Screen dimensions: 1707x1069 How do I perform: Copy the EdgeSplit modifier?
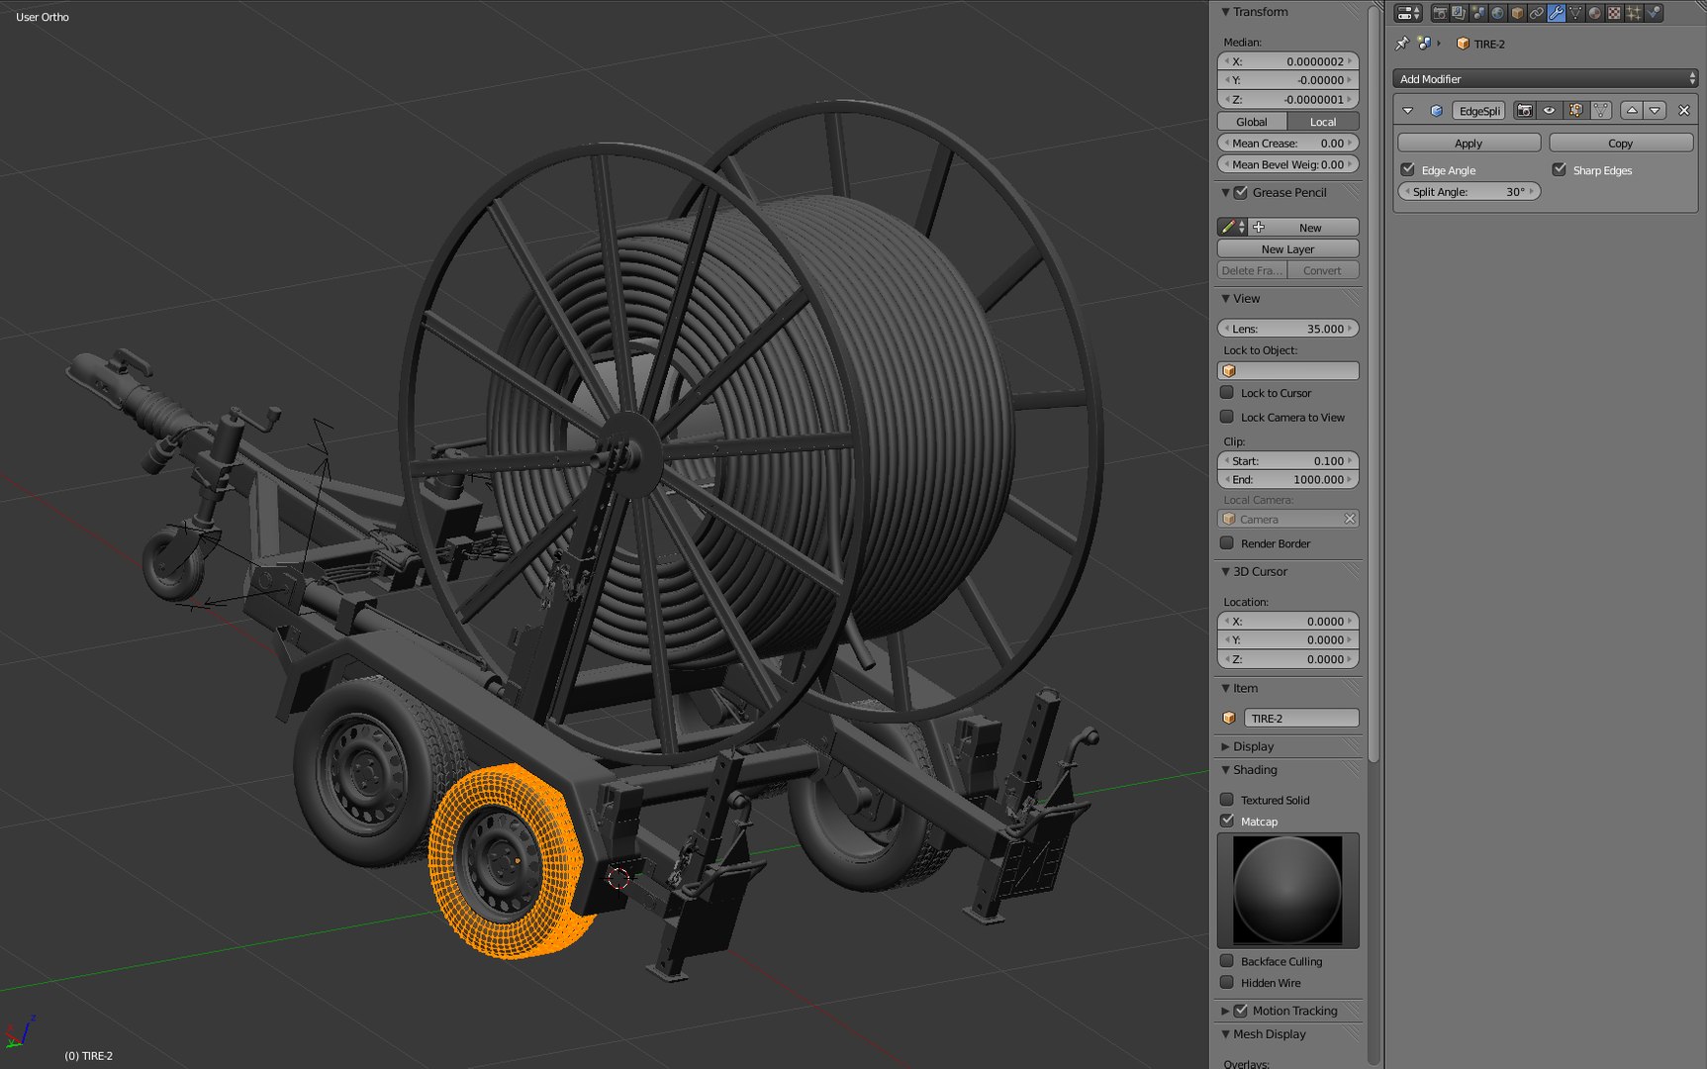coord(1621,144)
